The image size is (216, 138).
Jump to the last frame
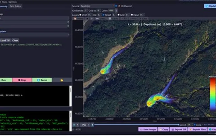coord(93,125)
